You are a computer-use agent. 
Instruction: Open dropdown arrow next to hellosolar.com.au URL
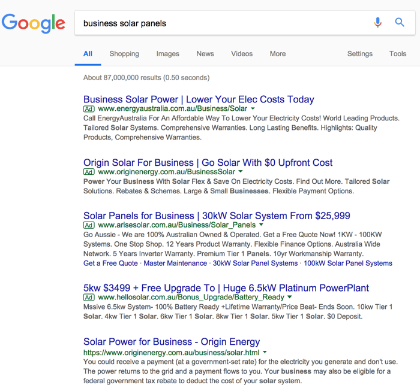(290, 297)
